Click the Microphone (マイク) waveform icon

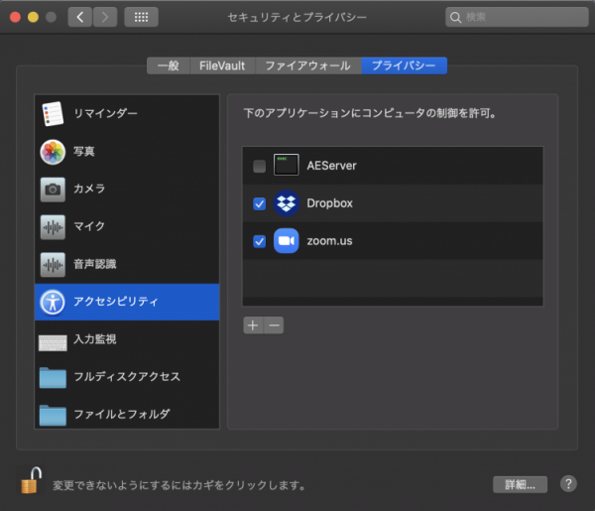(53, 227)
